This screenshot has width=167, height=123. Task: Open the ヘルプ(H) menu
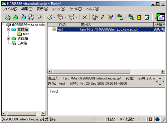(x=93, y=9)
